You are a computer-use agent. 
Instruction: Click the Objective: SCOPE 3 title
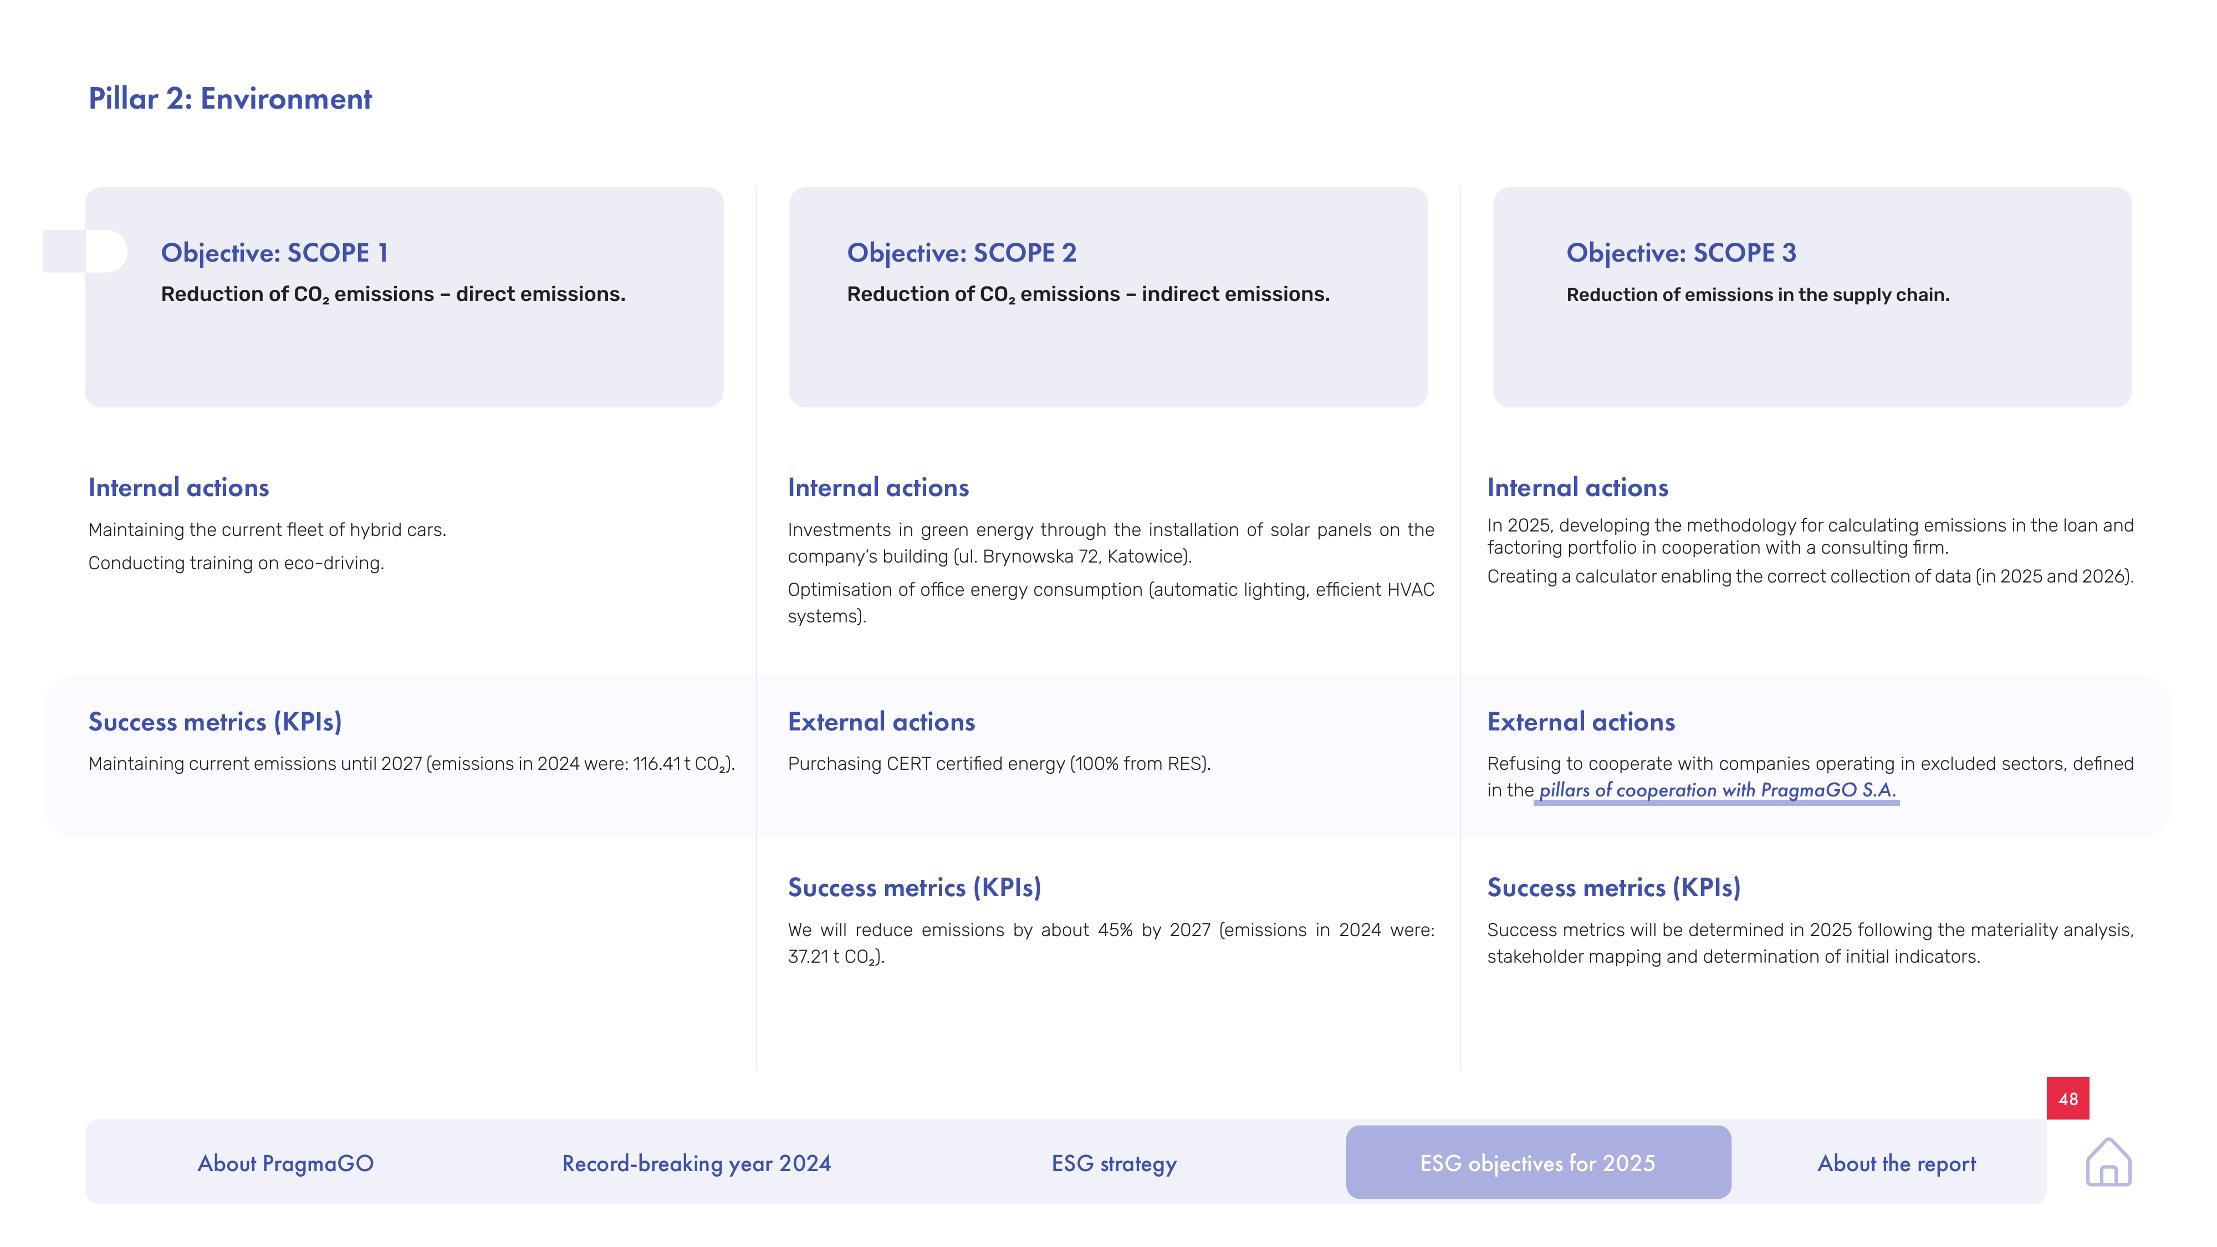tap(1681, 253)
